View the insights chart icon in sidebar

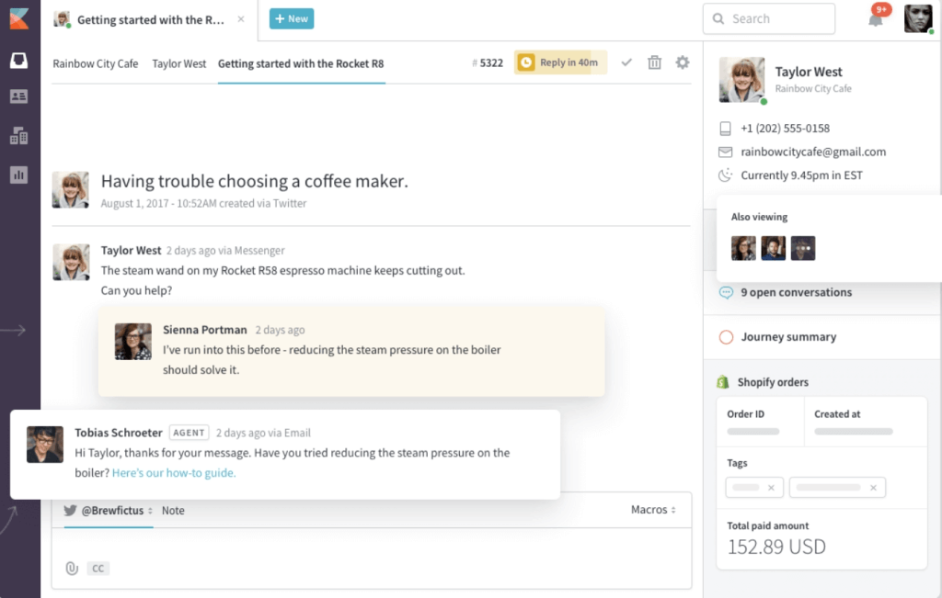coord(18,174)
